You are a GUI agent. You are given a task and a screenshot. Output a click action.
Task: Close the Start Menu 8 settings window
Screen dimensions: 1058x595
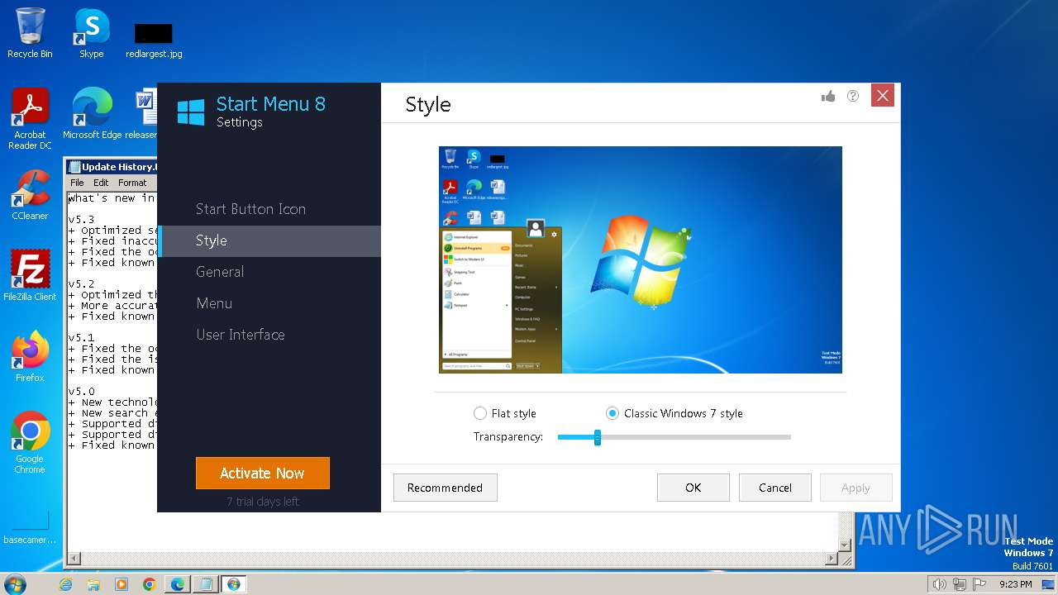tap(883, 95)
